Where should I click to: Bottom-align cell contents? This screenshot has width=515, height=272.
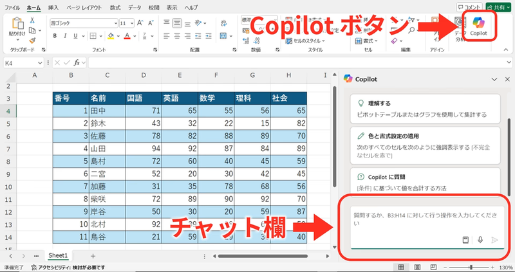pyautogui.click(x=187, y=23)
